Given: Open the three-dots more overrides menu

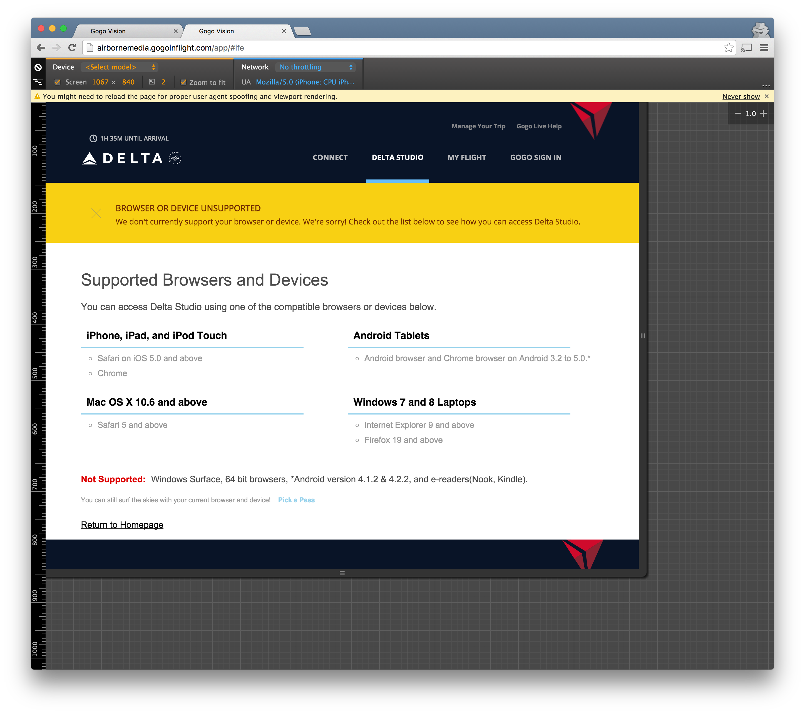Looking at the screenshot, I should 766,85.
